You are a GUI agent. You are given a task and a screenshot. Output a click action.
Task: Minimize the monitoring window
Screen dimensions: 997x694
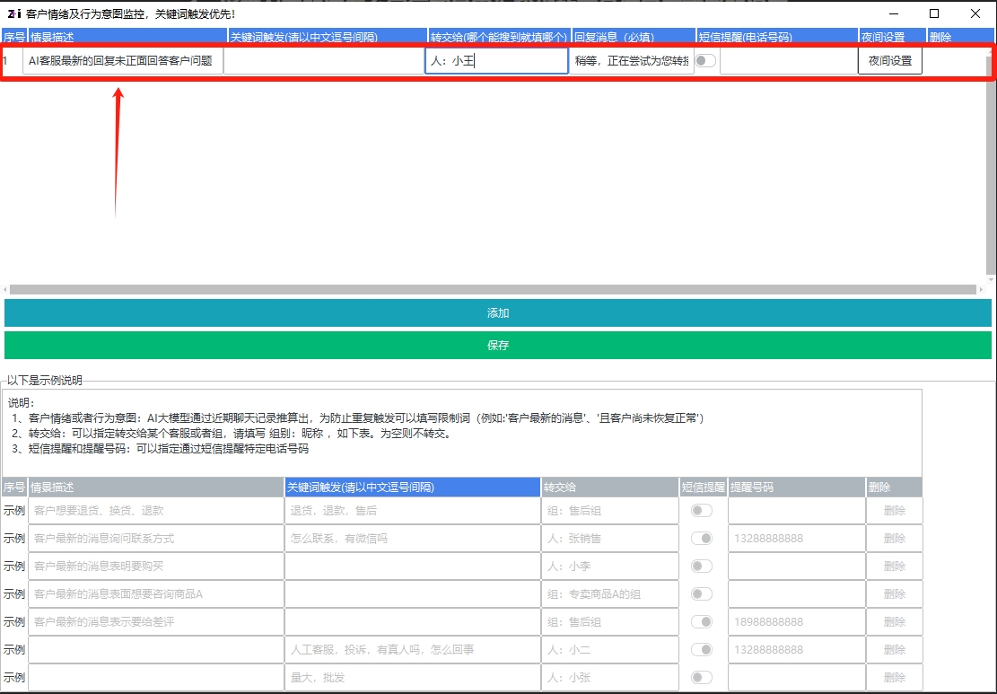(x=893, y=13)
